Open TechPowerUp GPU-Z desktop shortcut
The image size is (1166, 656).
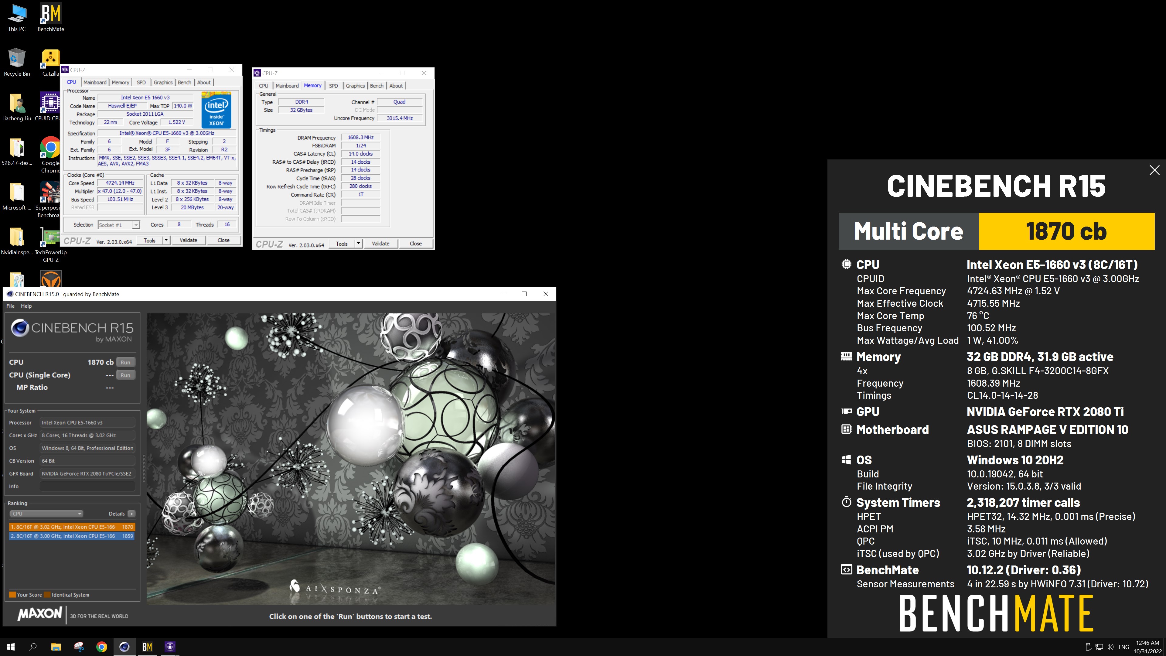(51, 244)
